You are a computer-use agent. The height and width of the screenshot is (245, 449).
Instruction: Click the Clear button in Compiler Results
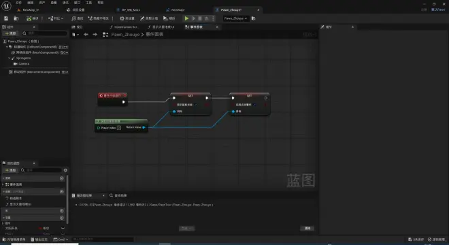click(x=307, y=229)
